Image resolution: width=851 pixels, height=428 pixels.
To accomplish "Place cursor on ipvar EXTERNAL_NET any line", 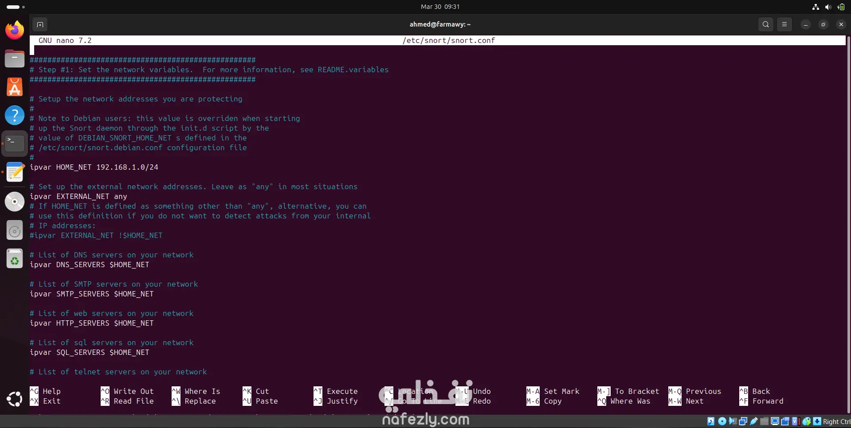I will (78, 196).
